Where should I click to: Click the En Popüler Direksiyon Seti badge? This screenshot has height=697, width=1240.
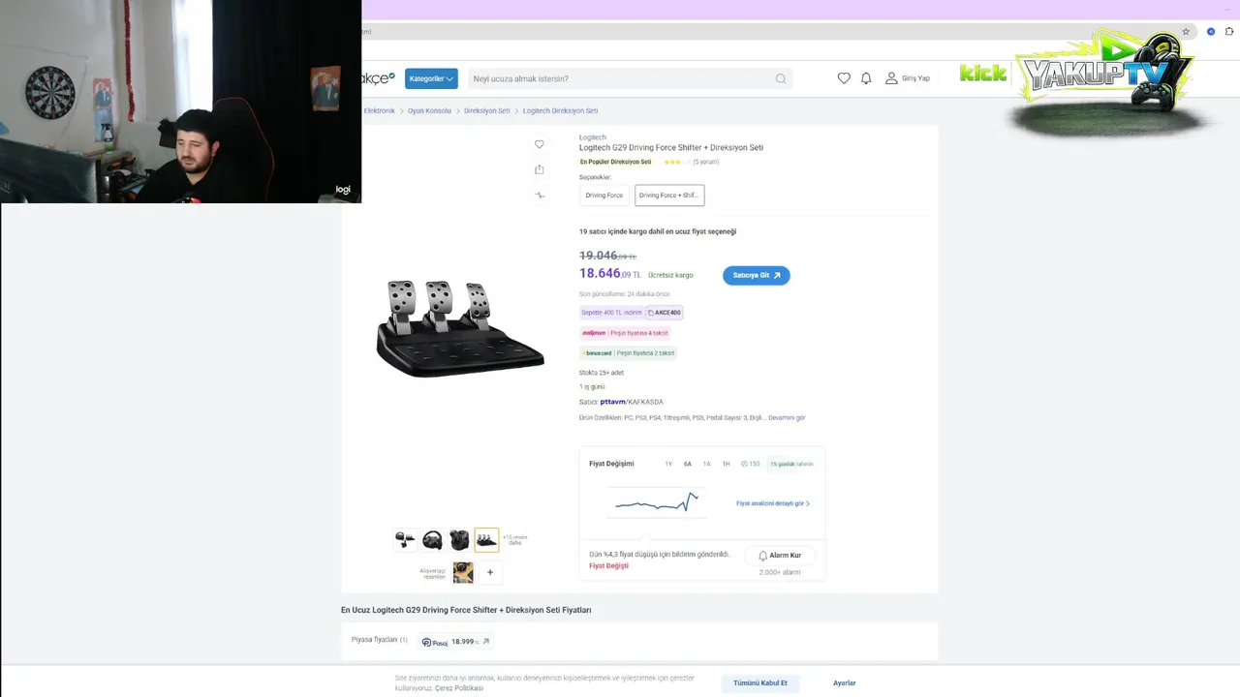pos(616,162)
